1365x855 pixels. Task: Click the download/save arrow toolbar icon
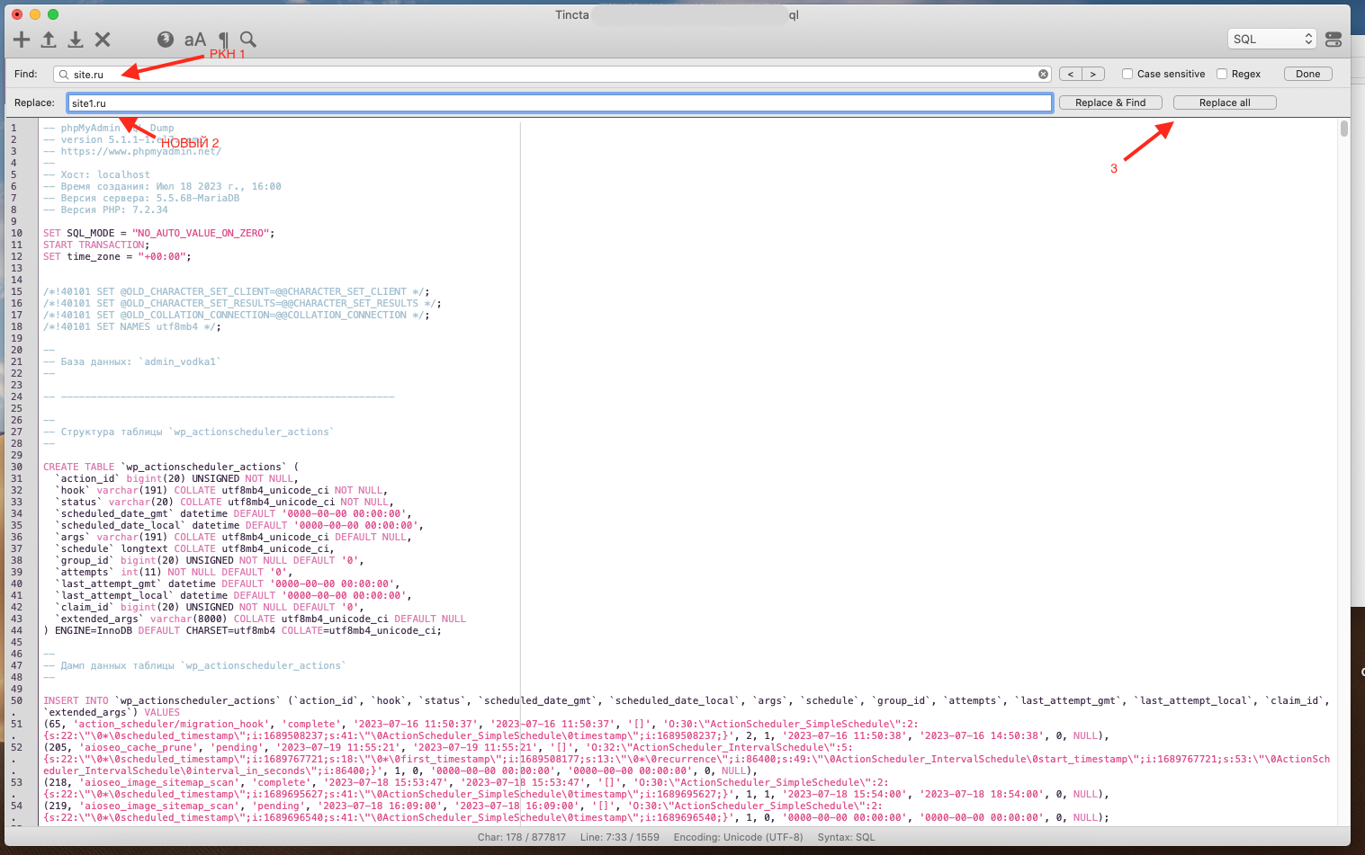click(x=76, y=40)
